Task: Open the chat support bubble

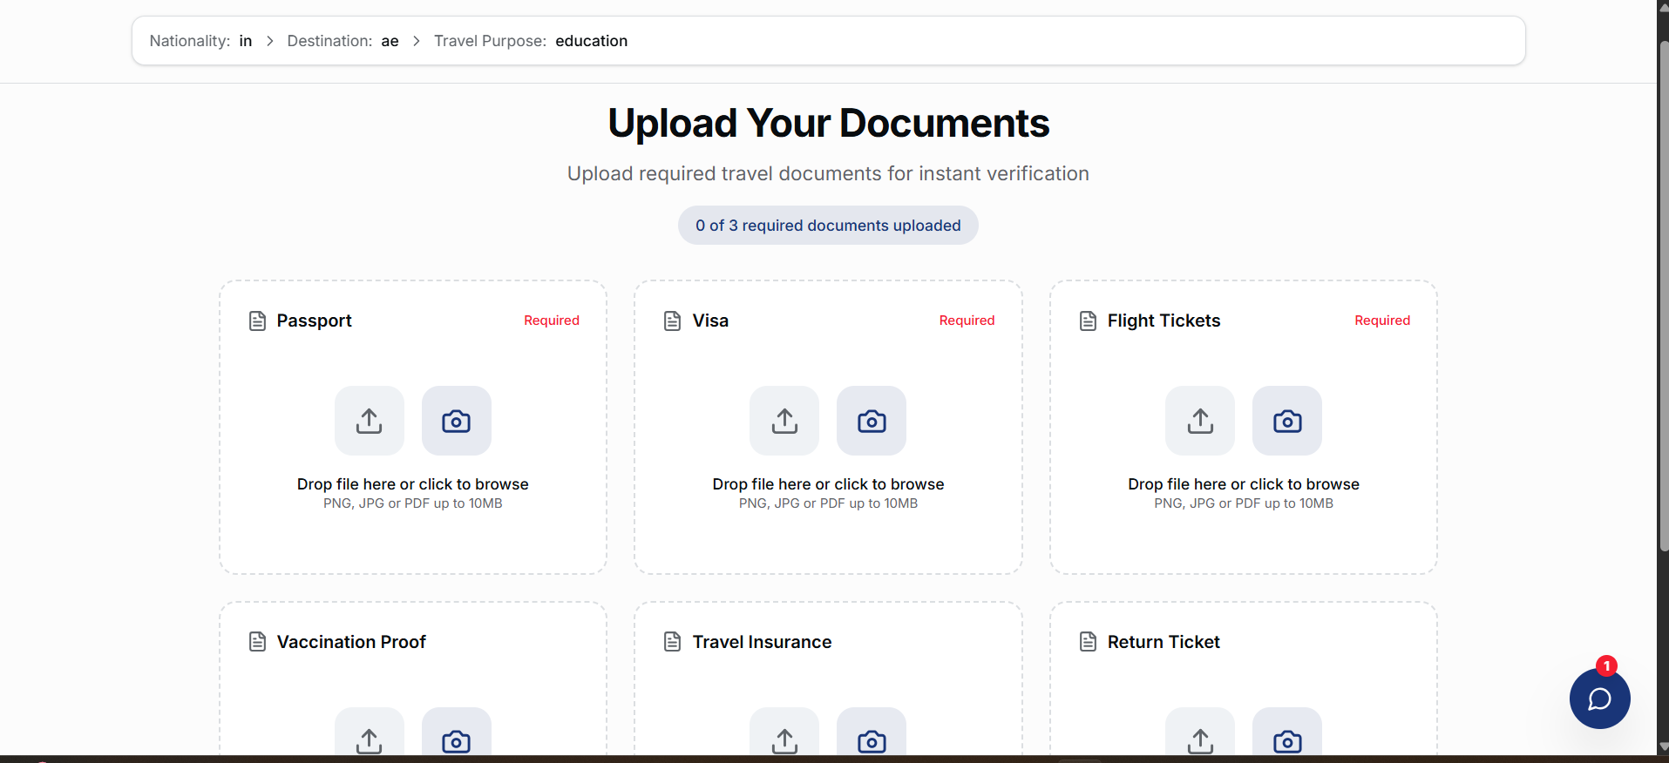Action: pyautogui.click(x=1599, y=699)
